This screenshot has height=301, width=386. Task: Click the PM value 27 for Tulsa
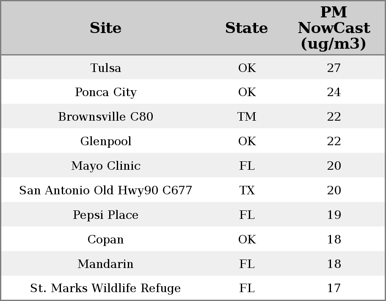coord(334,68)
